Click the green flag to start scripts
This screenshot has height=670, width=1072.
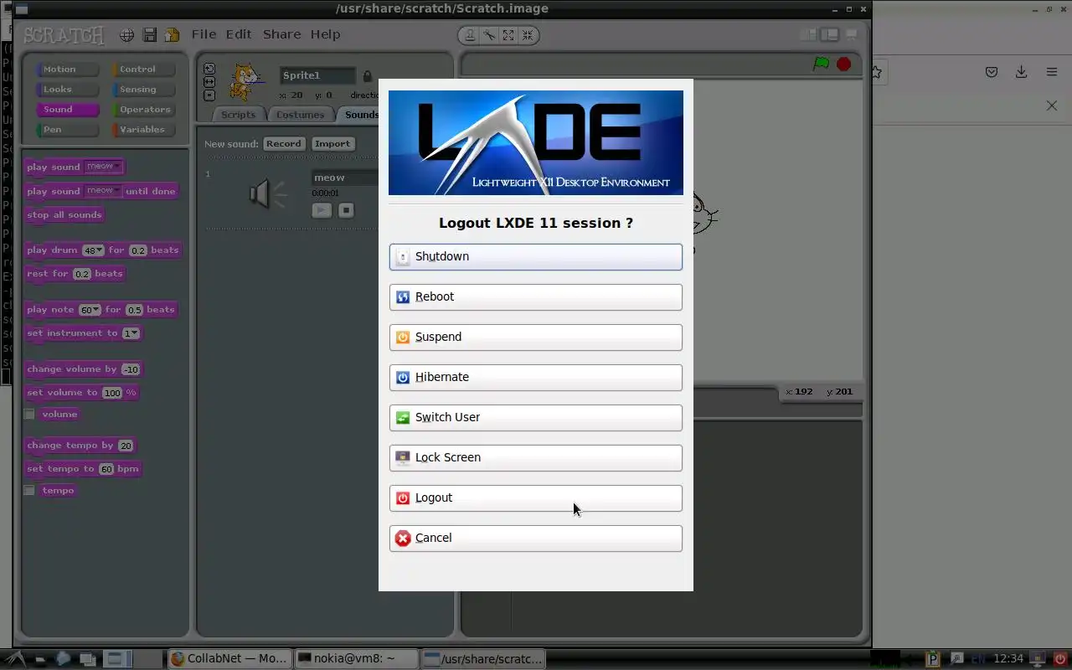pos(822,64)
